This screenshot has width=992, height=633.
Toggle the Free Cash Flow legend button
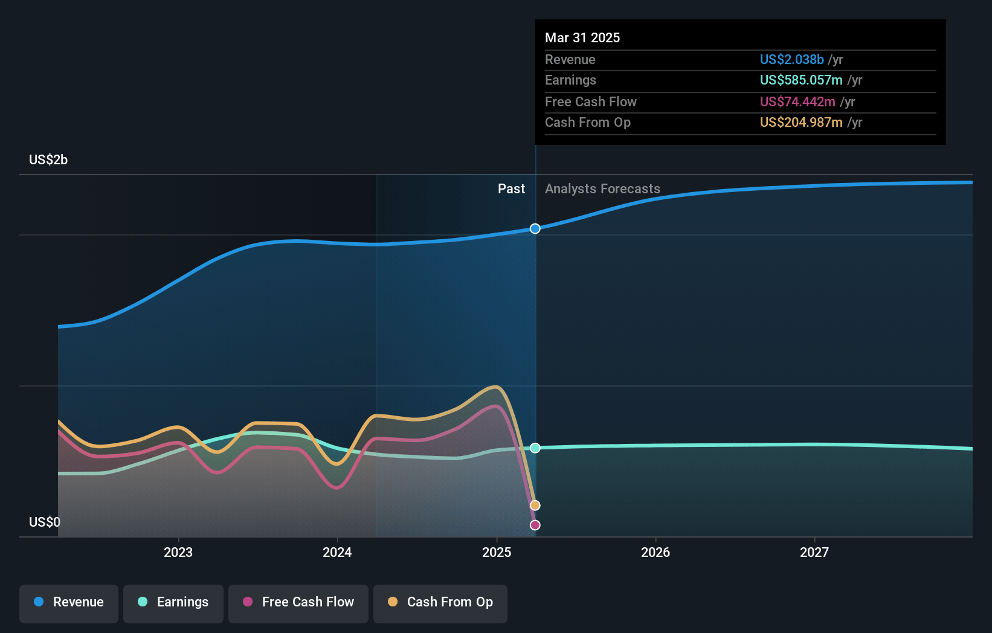(298, 603)
